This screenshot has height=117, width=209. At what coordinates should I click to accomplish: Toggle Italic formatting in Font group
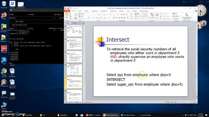(x=91, y=18)
